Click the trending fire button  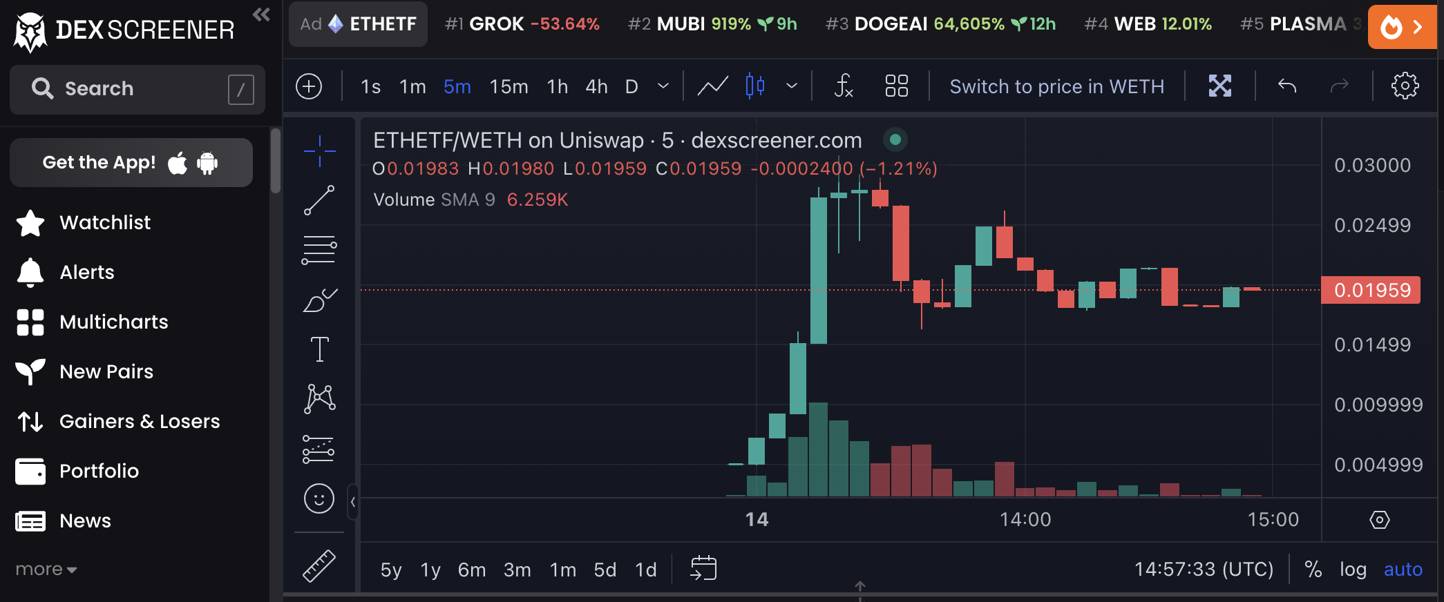pos(1402,27)
